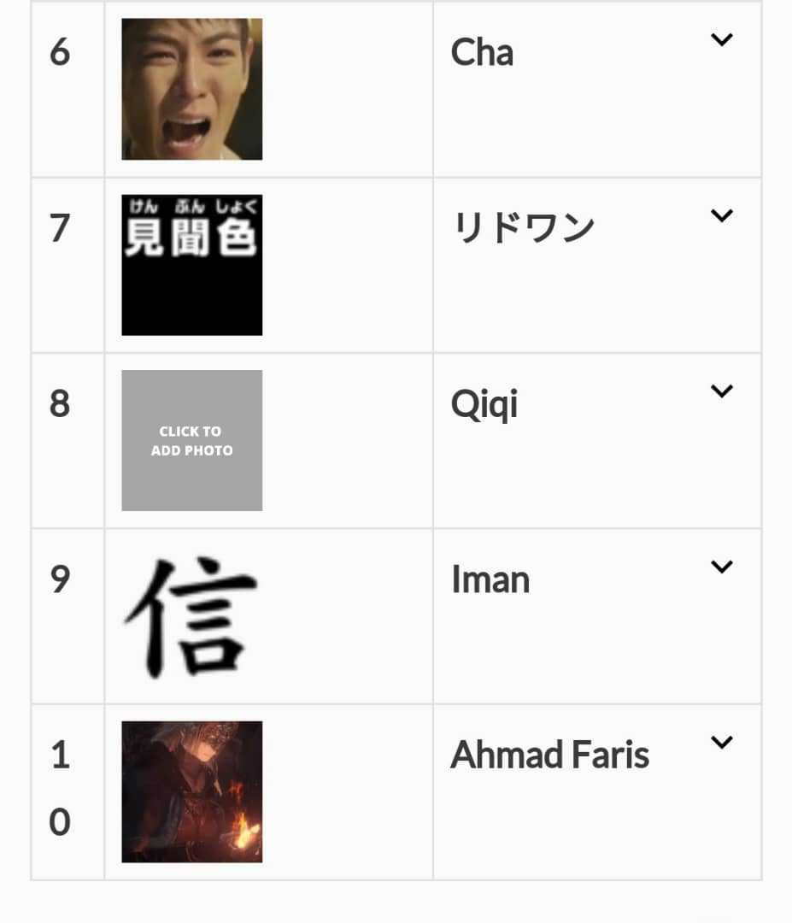Select the Ahmad Faris name
This screenshot has height=923, width=792.
(x=550, y=755)
